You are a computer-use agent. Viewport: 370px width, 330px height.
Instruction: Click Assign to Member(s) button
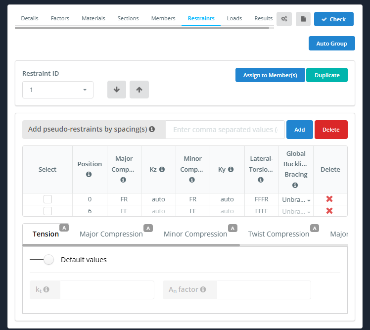coord(270,75)
